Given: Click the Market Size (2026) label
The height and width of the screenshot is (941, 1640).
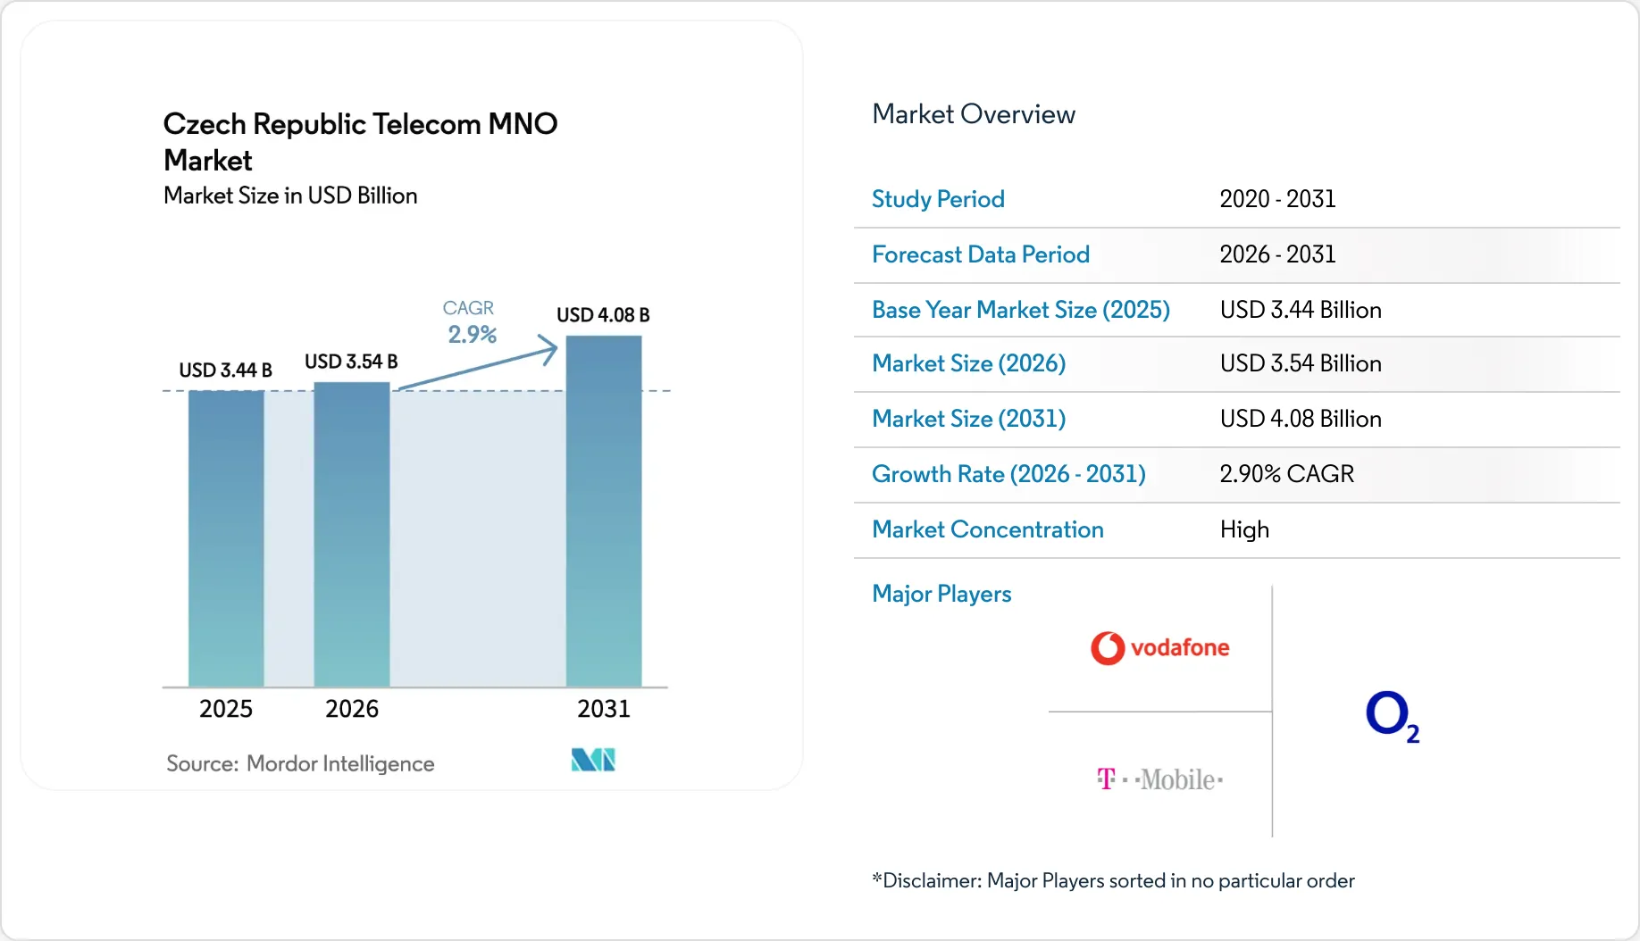Looking at the screenshot, I should click(x=969, y=363).
